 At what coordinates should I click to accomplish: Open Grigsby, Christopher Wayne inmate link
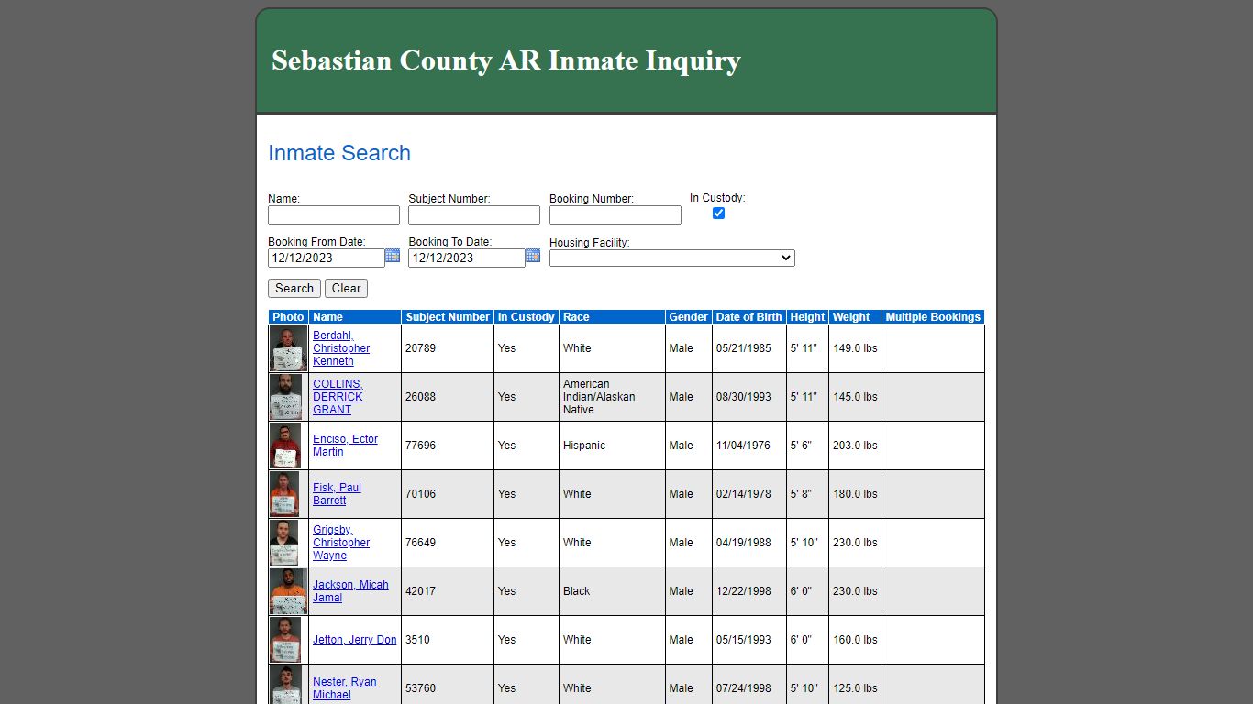click(341, 543)
